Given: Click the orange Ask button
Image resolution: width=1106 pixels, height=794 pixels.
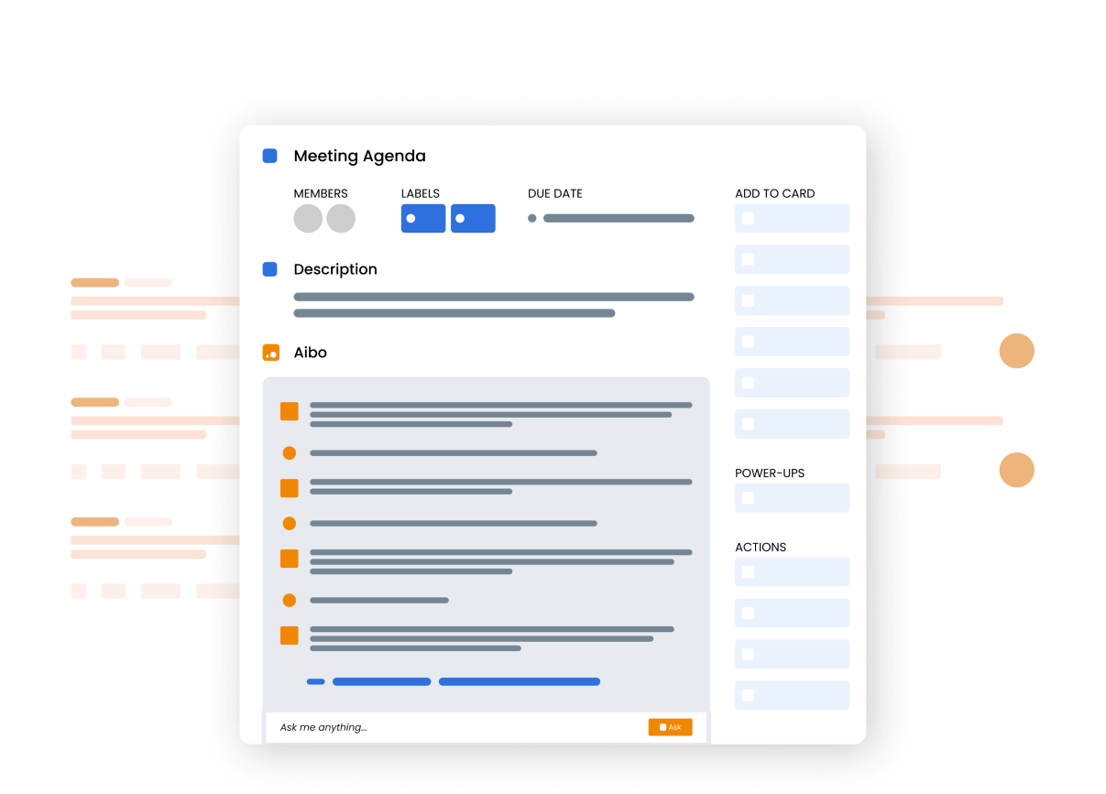Looking at the screenshot, I should [670, 727].
